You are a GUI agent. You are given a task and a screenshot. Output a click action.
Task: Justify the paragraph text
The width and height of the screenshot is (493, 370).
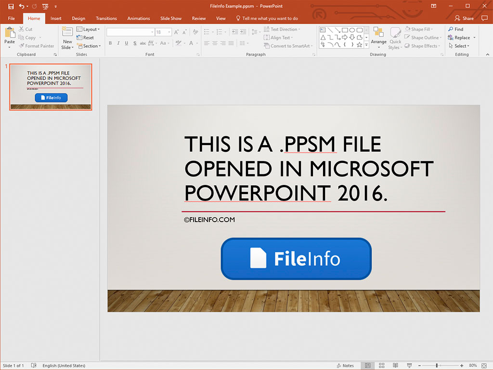[231, 43]
